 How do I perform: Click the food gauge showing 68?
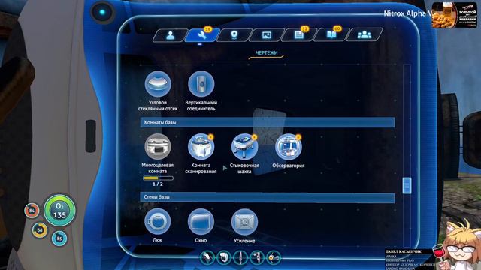[40, 230]
